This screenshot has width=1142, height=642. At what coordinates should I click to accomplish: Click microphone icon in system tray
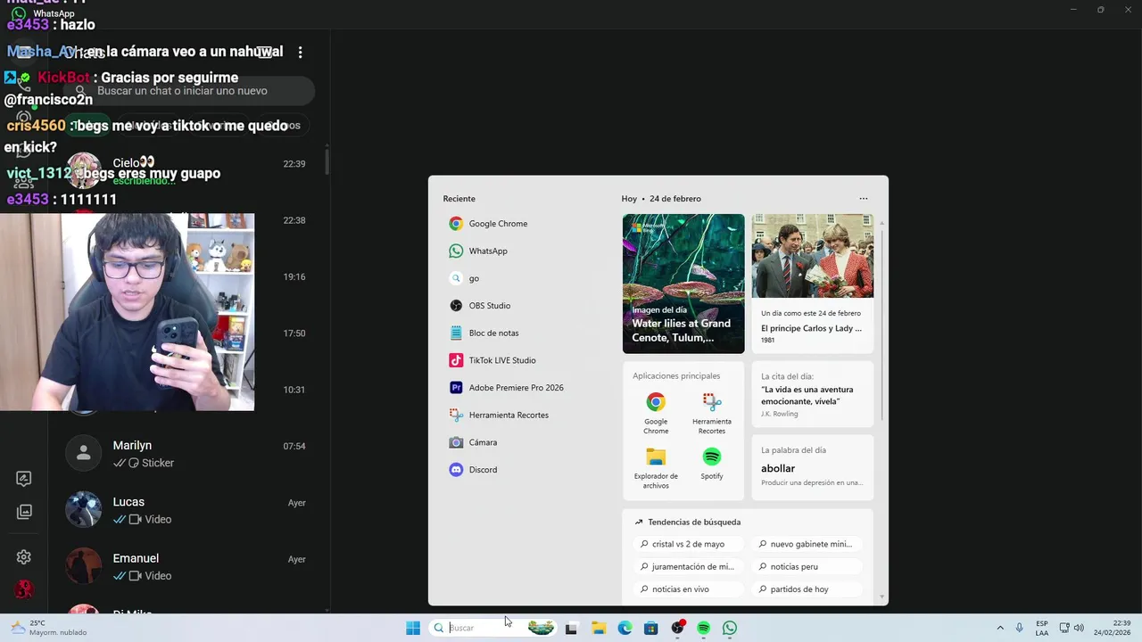[x=1019, y=628]
